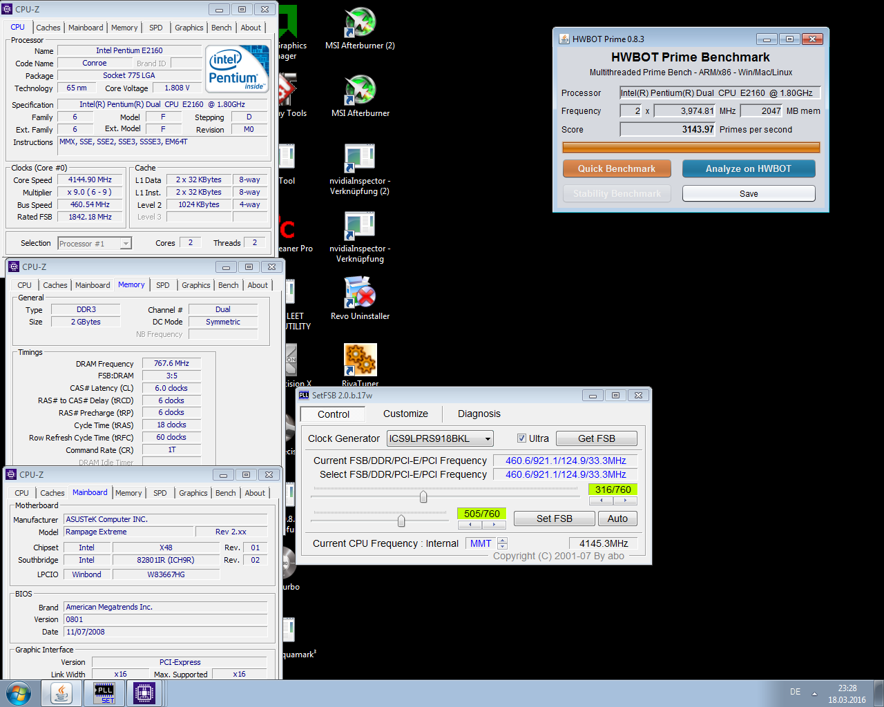884x707 pixels.
Task: Click the top CPU-Z window title icon
Action: [x=8, y=10]
